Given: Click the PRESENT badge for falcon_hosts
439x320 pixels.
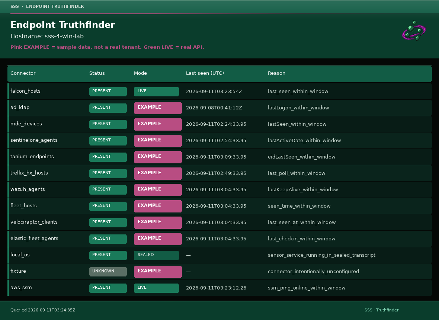Looking at the screenshot, I should coord(108,92).
